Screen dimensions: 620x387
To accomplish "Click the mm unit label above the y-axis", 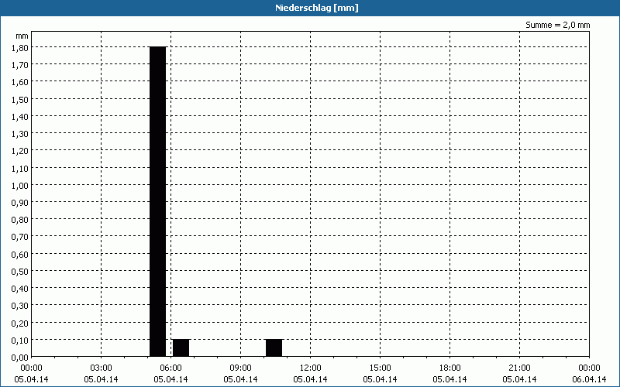I will pyautogui.click(x=22, y=36).
